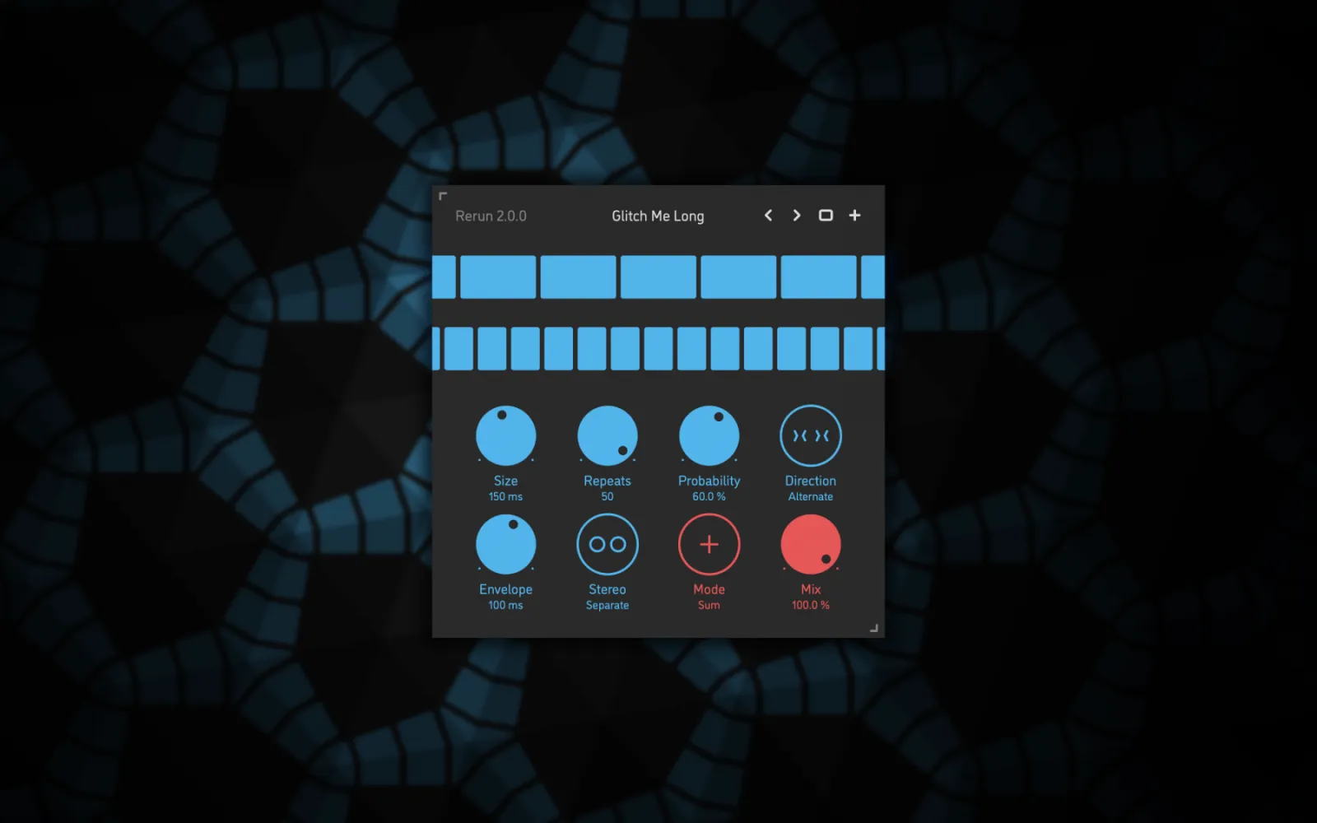
Task: Open the Glitch Me Long preset name
Action: (658, 216)
